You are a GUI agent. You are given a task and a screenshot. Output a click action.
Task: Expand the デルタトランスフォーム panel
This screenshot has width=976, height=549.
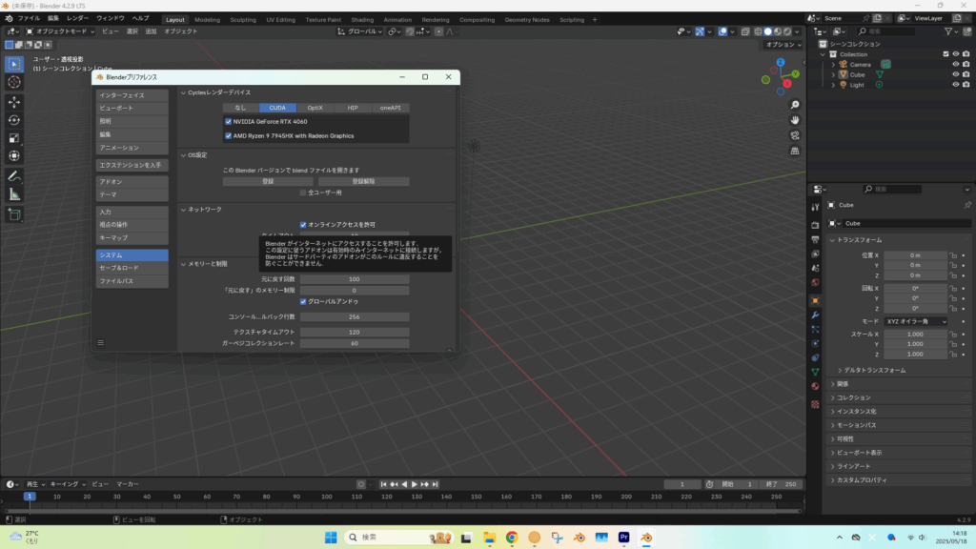click(x=840, y=371)
